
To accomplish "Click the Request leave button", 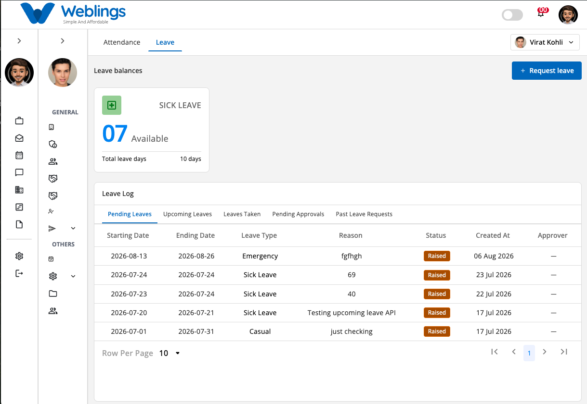I will (x=547, y=71).
